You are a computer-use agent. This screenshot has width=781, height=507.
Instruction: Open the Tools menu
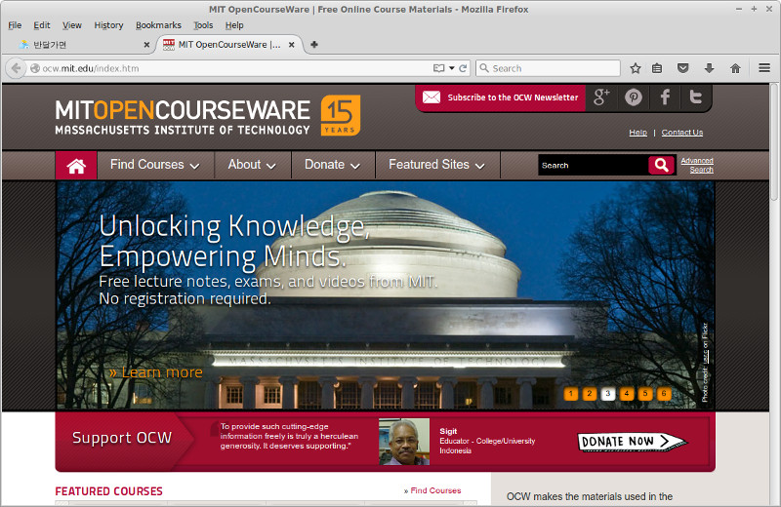pos(203,25)
